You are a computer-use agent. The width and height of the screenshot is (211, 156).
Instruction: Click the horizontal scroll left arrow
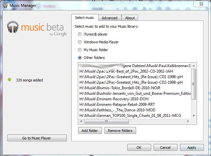(x=81, y=121)
